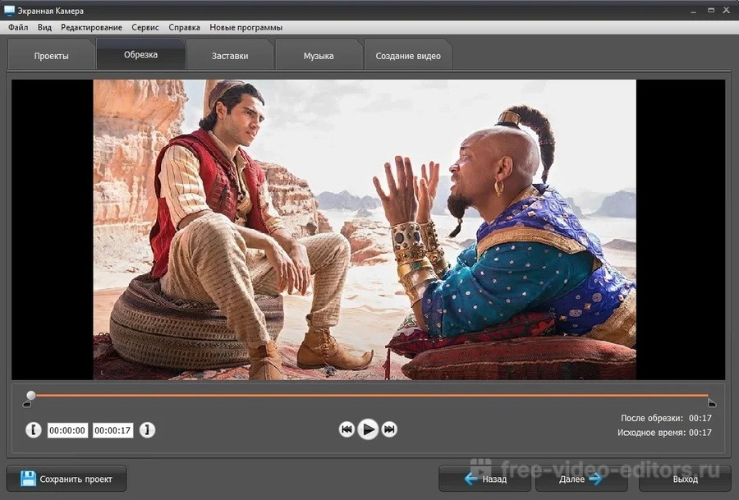Click the end time field 00:00:17

click(112, 430)
